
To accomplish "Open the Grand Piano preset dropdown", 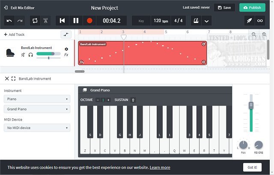I will click(37, 109).
